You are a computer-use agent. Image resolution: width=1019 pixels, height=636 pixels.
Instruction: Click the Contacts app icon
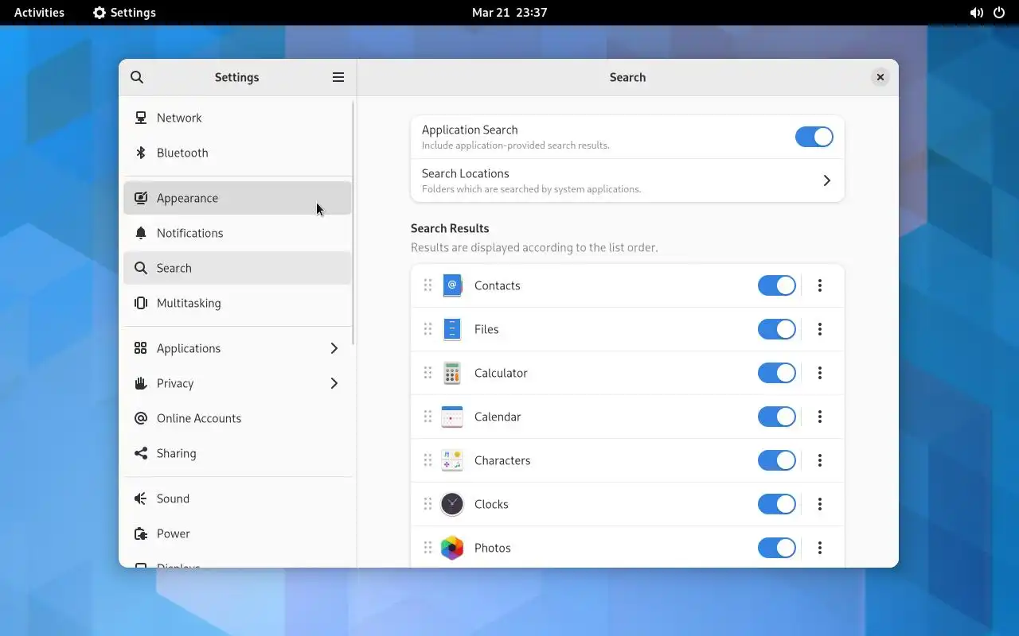tap(452, 285)
